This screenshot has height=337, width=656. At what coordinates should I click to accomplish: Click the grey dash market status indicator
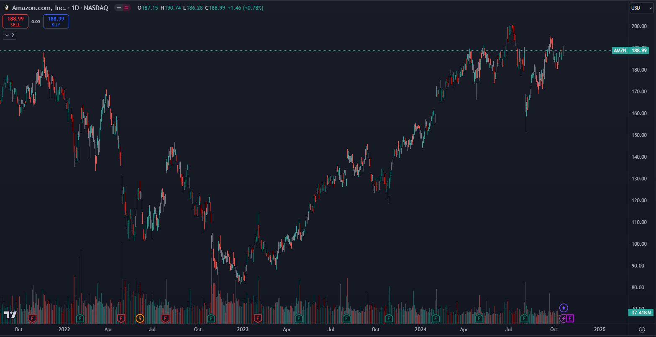[118, 8]
